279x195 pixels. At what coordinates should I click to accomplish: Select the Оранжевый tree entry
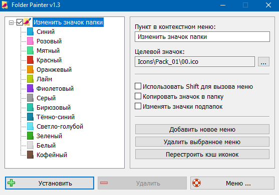(54, 70)
